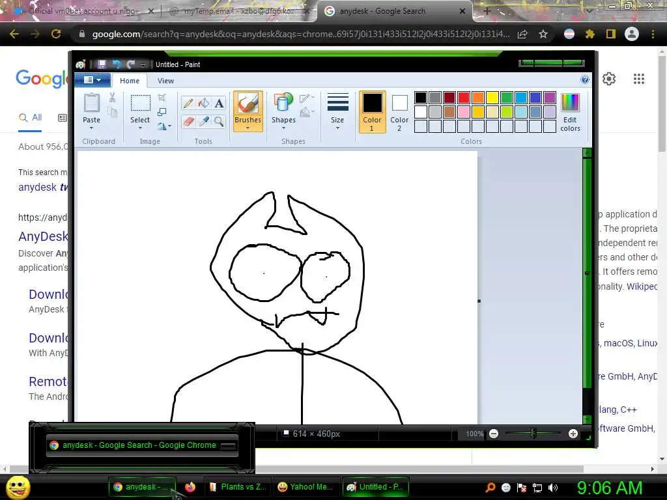The width and height of the screenshot is (667, 500).
Task: Click the Undo arrow in Paint title bar
Action: point(116,64)
